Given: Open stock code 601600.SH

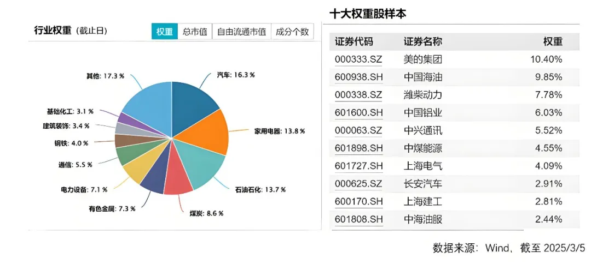Looking at the screenshot, I should 358,113.
